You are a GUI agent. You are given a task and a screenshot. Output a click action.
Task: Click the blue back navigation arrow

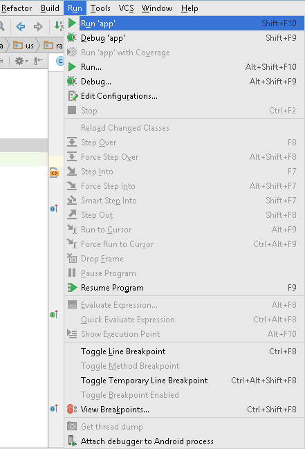tap(21, 26)
